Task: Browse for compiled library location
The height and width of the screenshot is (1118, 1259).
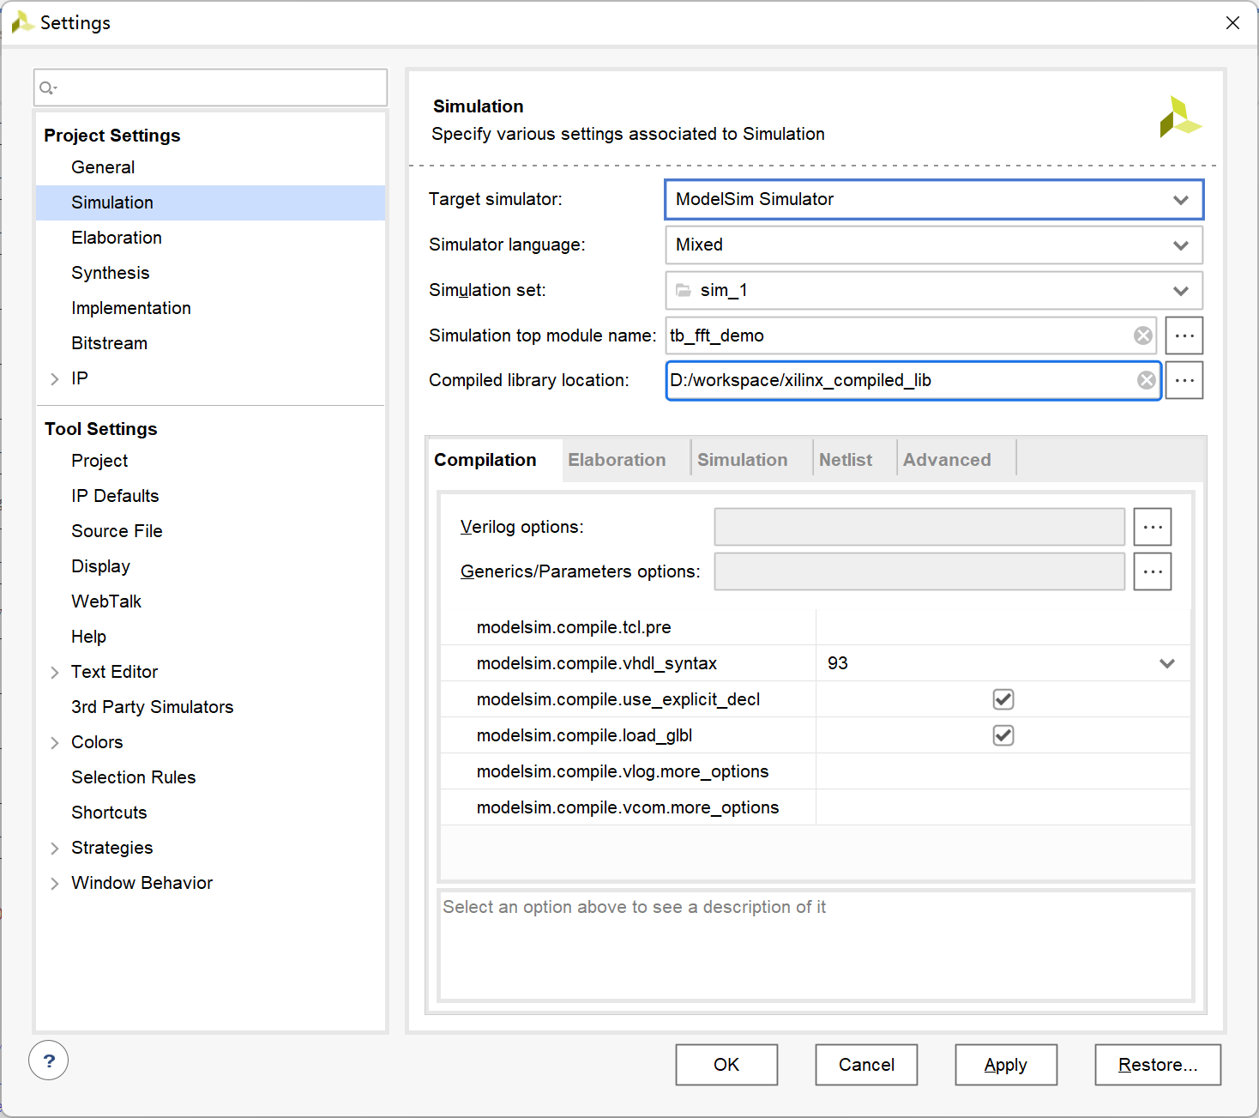Action: [x=1184, y=380]
